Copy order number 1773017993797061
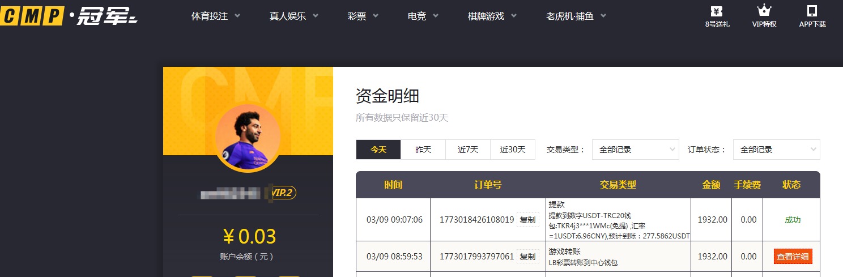 coord(527,257)
